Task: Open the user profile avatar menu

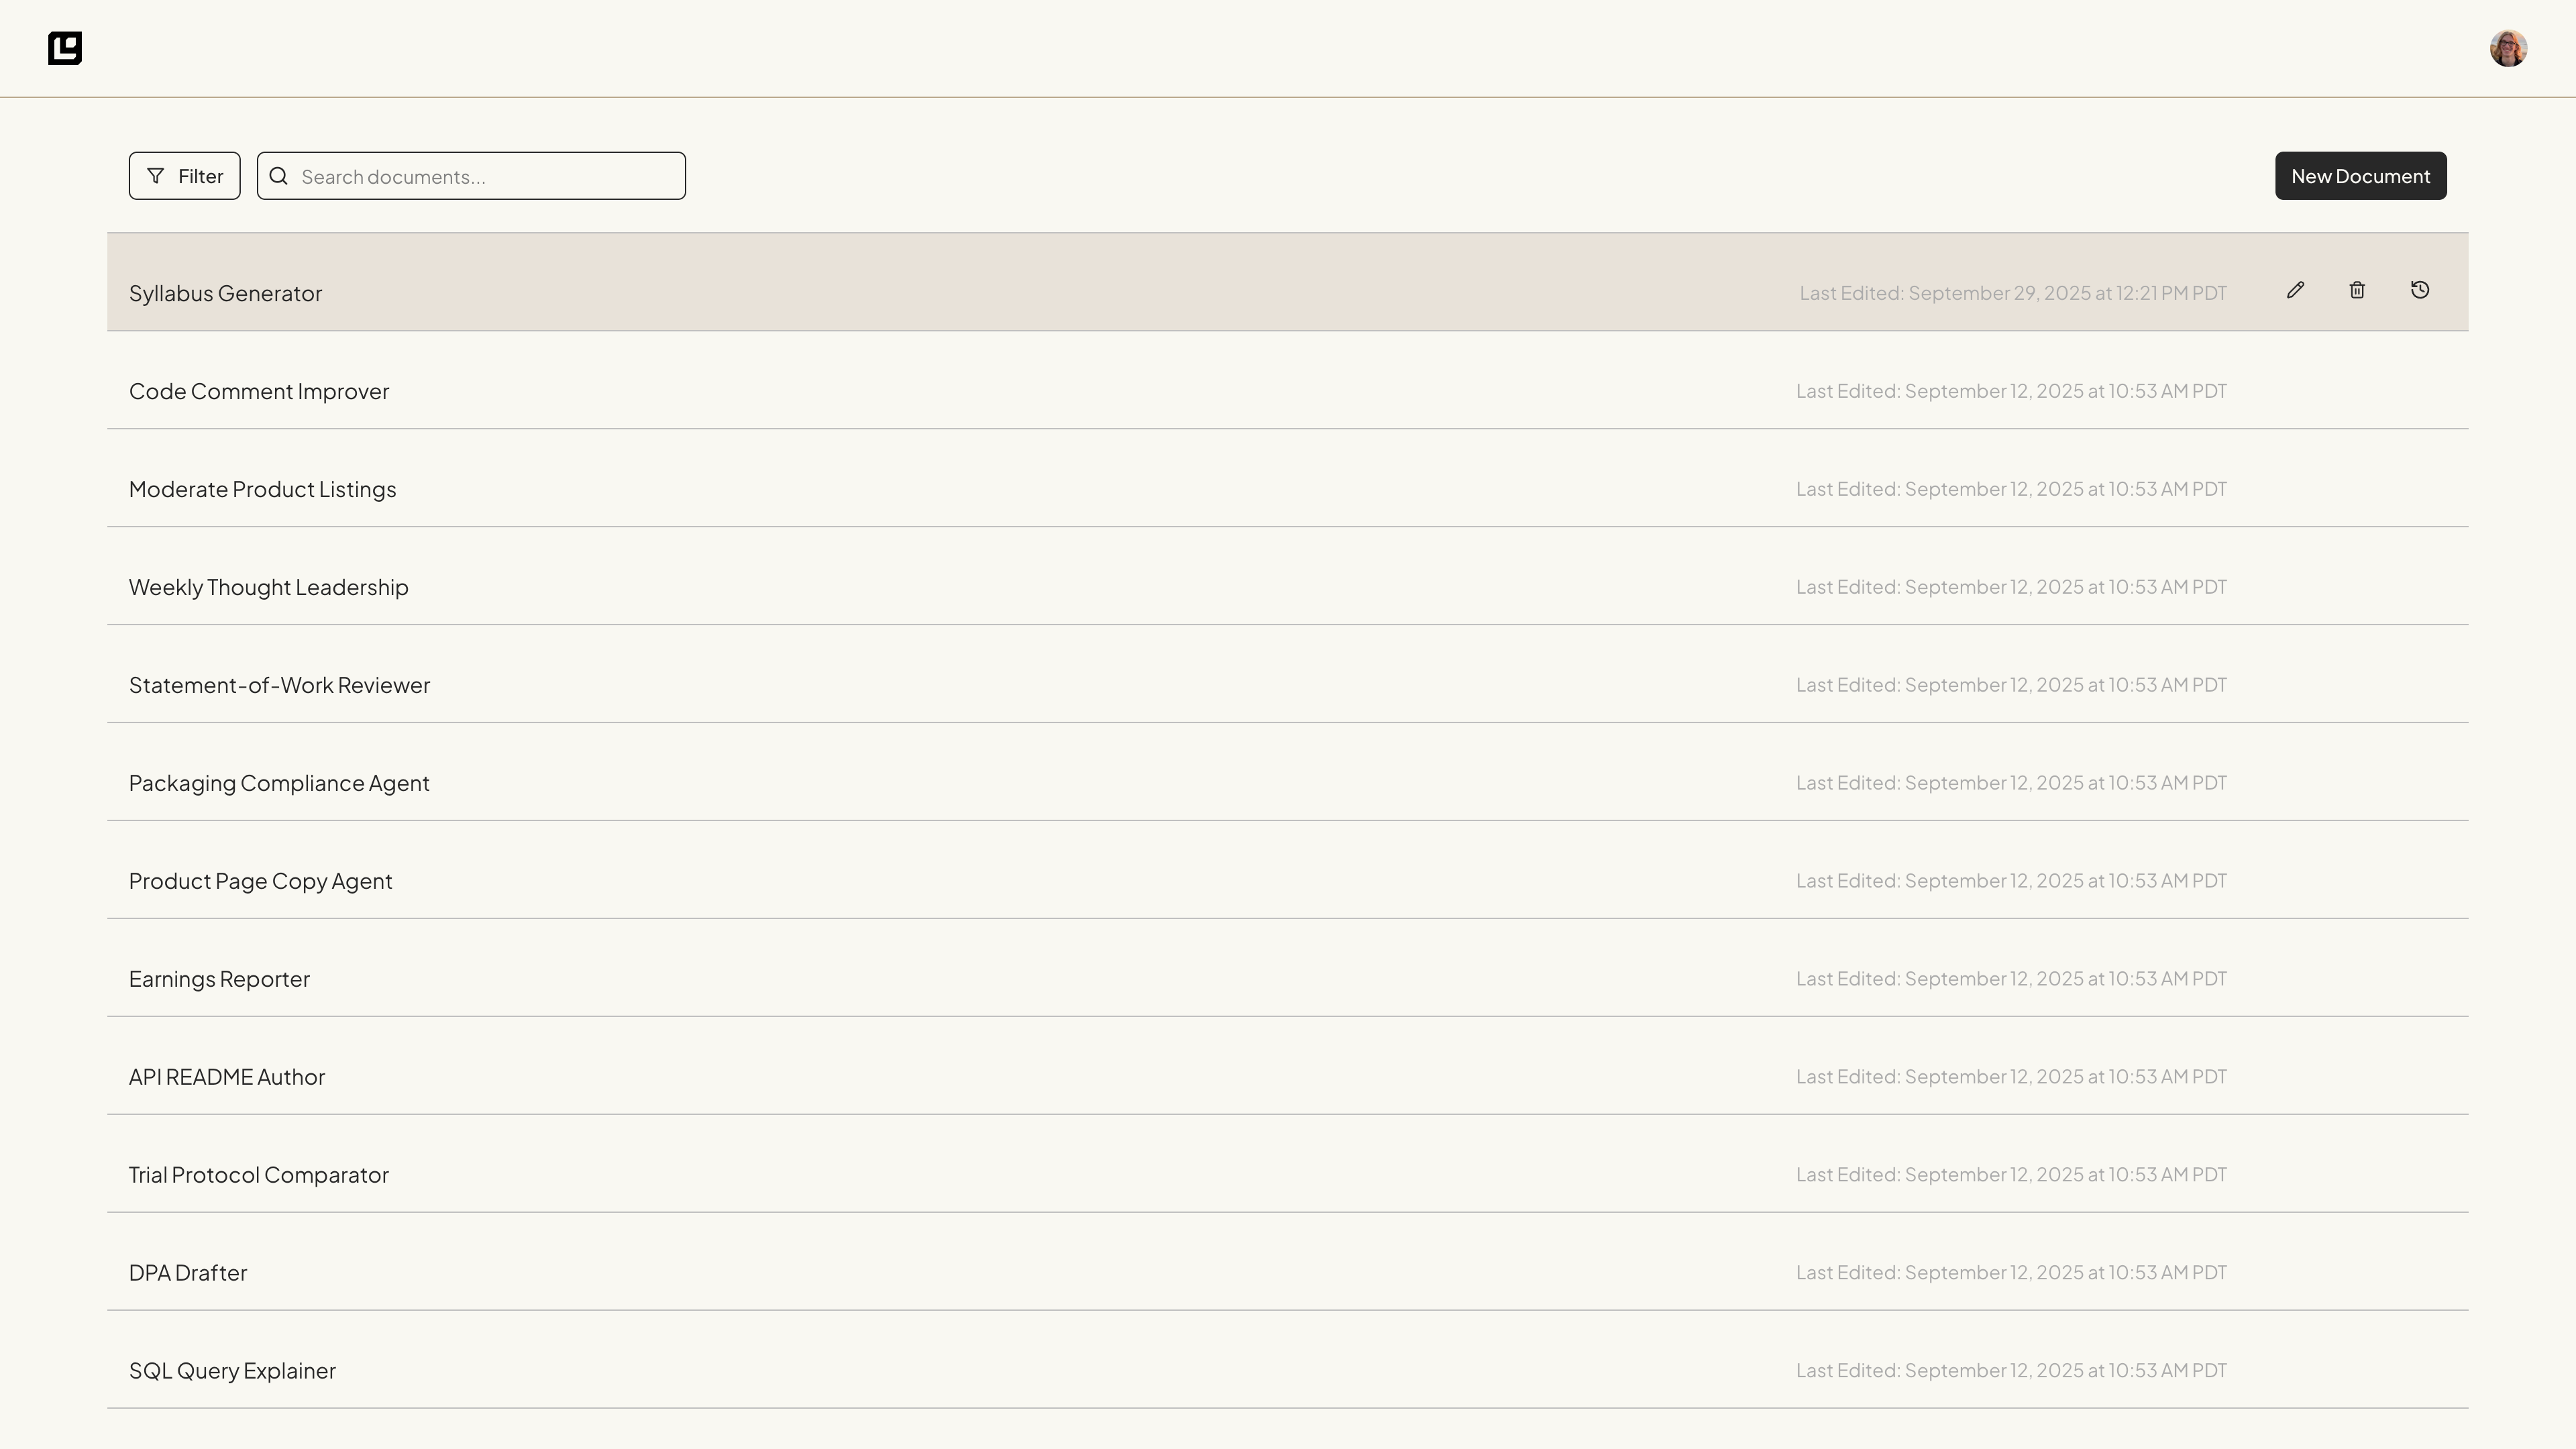Action: click(2507, 48)
